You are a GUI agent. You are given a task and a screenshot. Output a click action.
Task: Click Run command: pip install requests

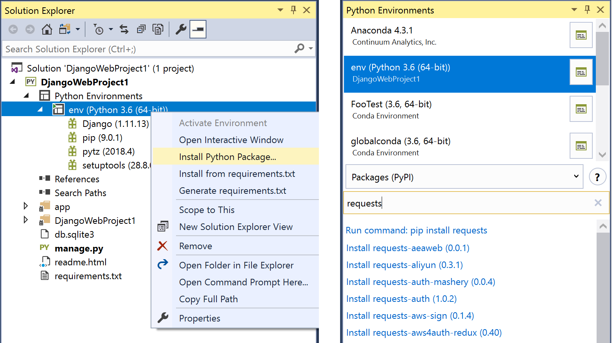(x=416, y=230)
